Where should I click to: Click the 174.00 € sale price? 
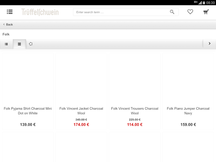coord(81,124)
